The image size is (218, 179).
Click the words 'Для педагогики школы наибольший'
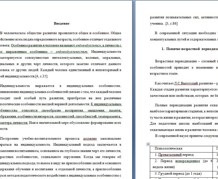[181, 124]
